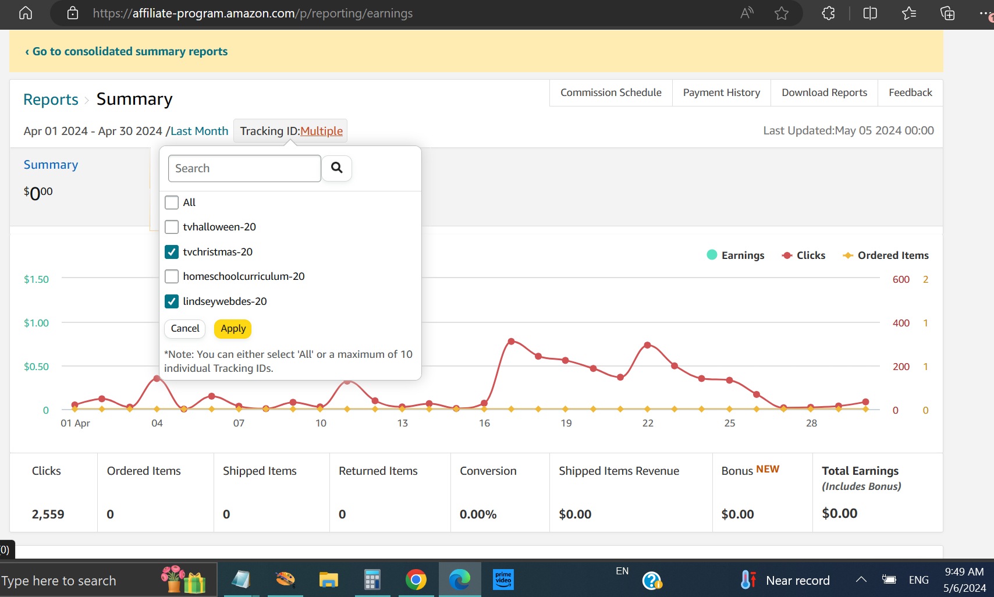994x597 pixels.
Task: Click battery icon in system tray
Action: pyautogui.click(x=889, y=580)
